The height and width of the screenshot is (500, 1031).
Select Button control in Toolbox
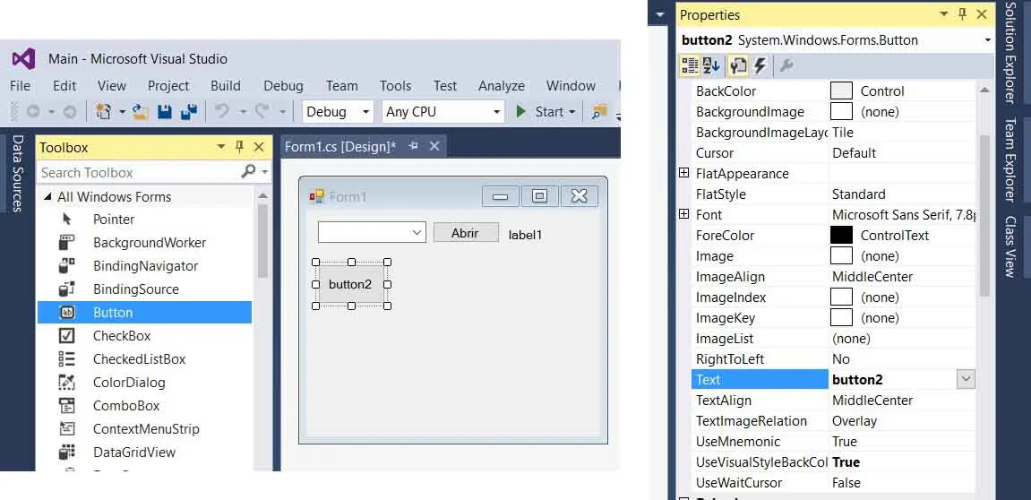coord(144,313)
